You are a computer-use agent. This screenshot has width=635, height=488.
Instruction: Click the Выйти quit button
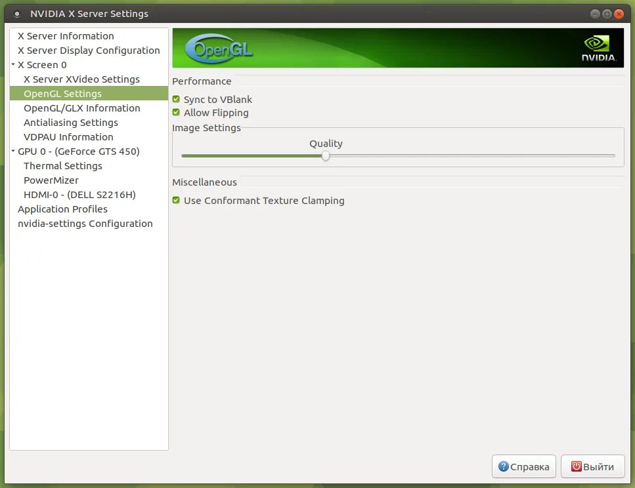pos(592,466)
